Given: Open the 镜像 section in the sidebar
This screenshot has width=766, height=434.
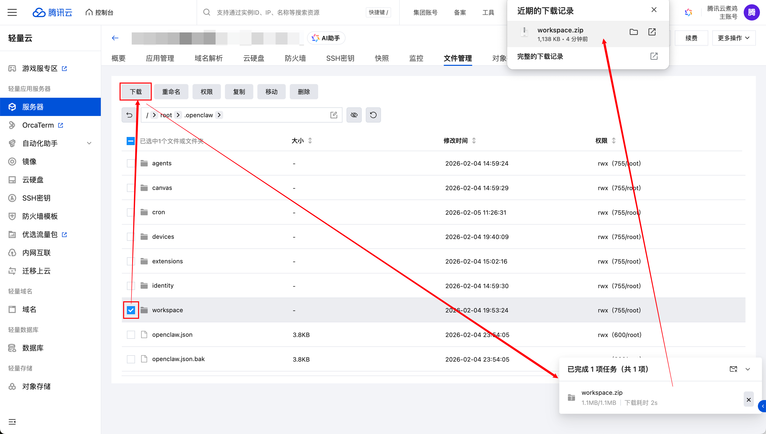Looking at the screenshot, I should pos(30,162).
